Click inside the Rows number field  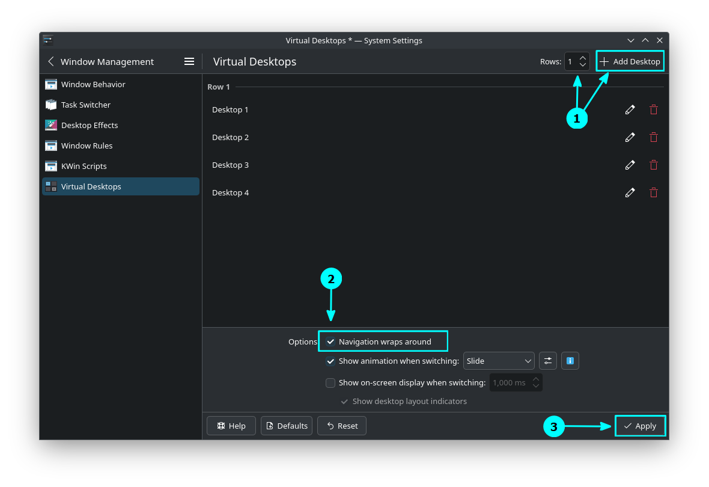(x=570, y=61)
